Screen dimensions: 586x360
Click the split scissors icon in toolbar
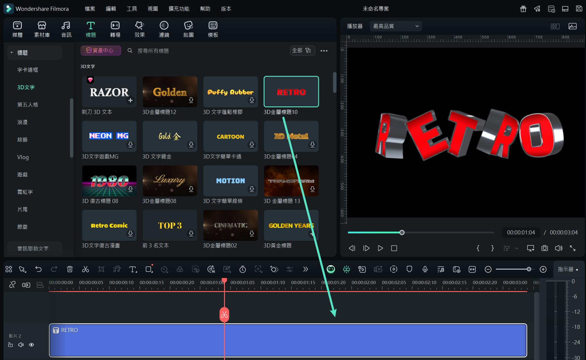click(85, 269)
